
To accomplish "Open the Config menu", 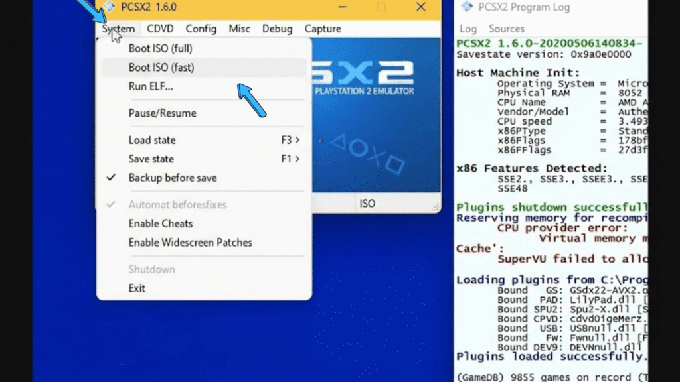I will click(x=201, y=29).
